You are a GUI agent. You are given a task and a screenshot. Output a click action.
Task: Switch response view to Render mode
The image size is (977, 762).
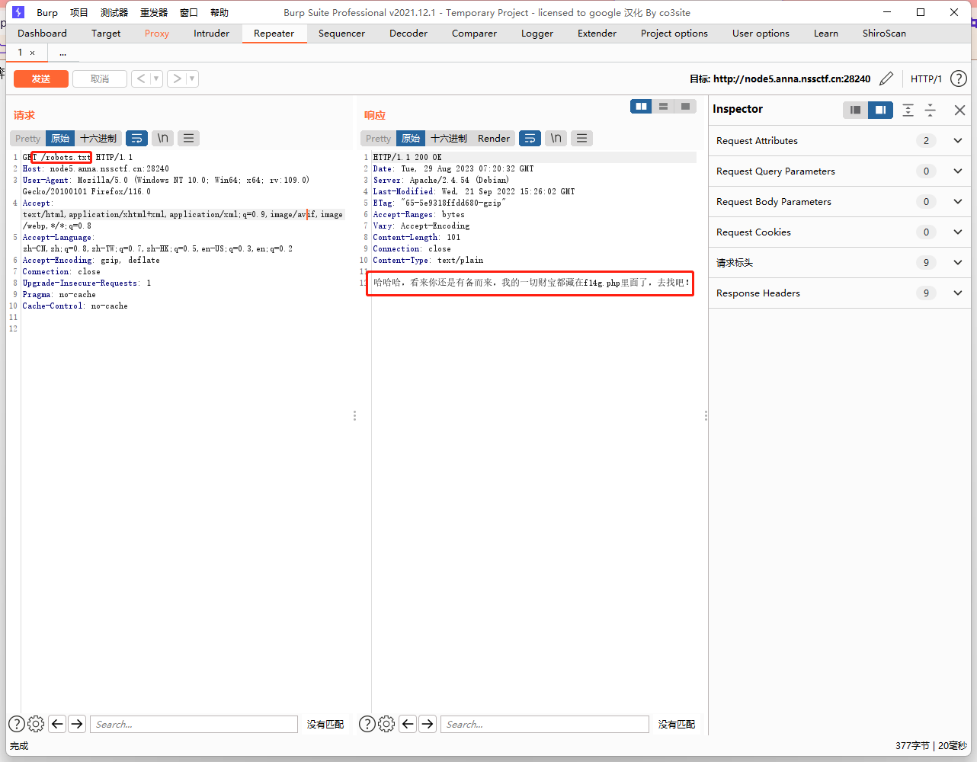493,138
